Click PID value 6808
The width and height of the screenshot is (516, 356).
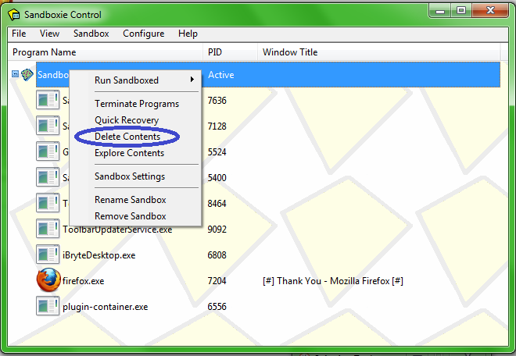(x=217, y=255)
